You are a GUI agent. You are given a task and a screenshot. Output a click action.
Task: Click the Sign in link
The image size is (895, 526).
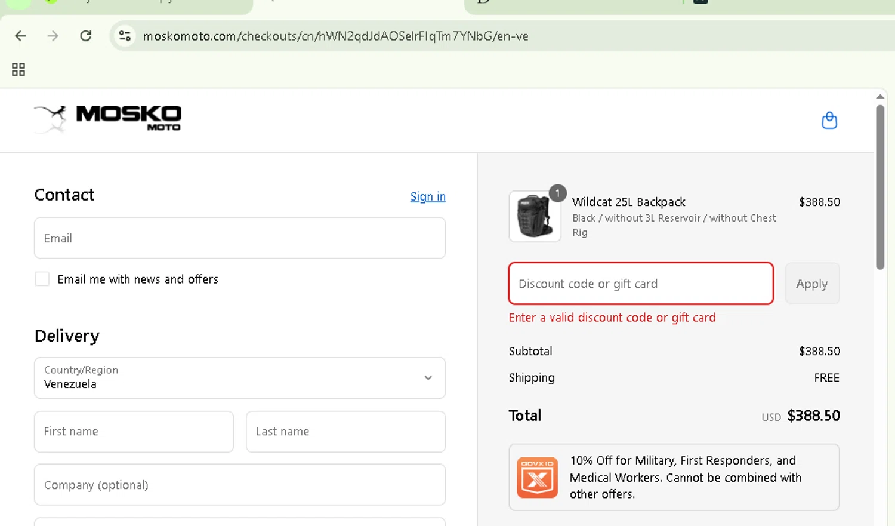[x=428, y=196]
